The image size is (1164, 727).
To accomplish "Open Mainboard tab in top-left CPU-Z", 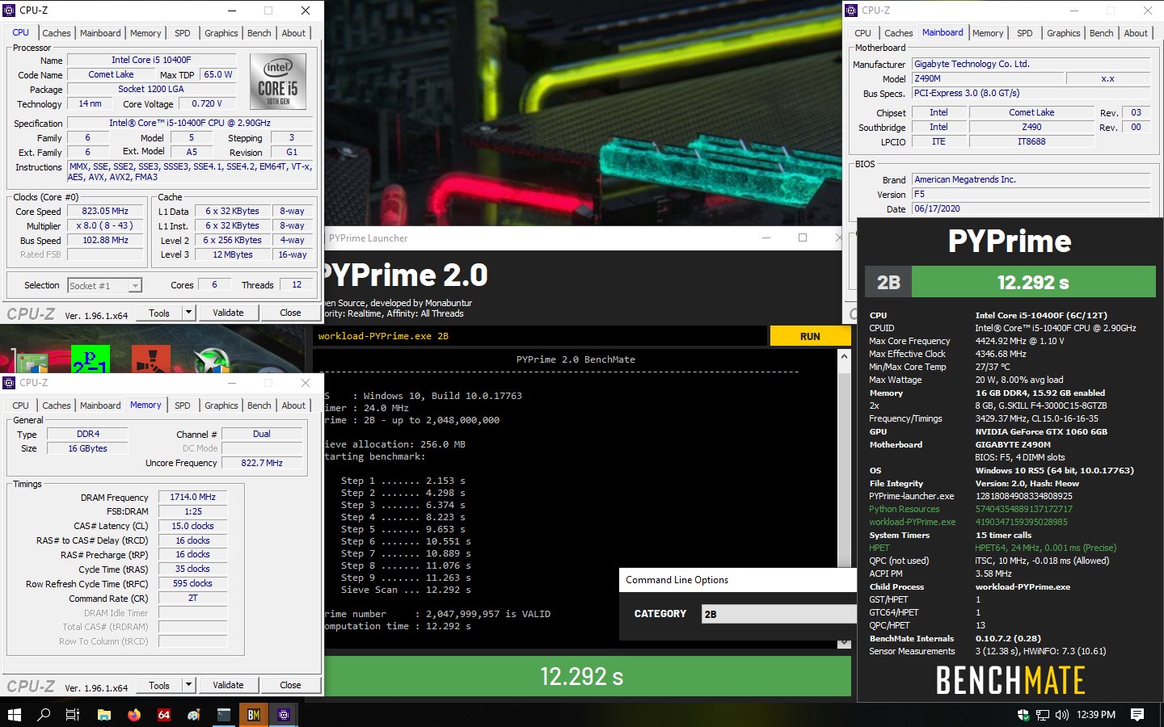I will click(x=100, y=33).
